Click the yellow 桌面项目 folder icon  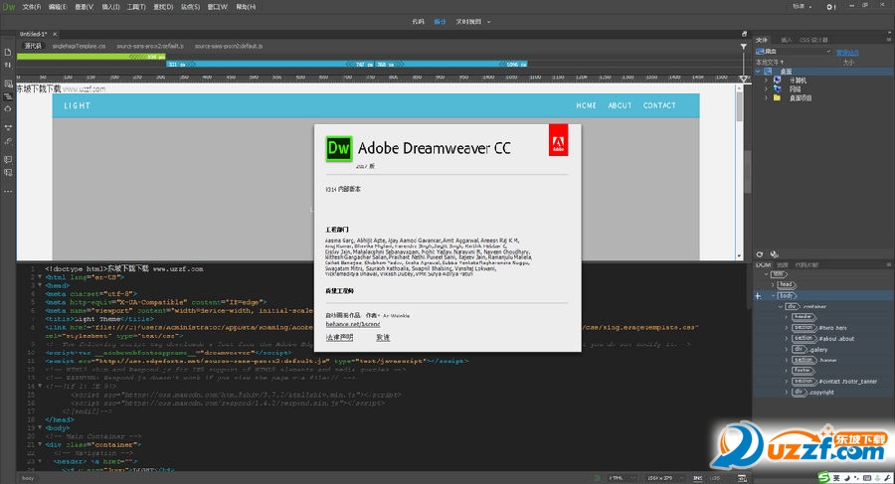(x=777, y=97)
